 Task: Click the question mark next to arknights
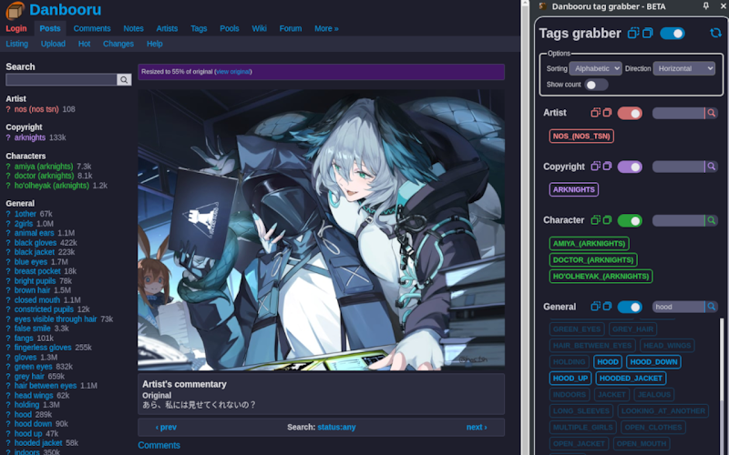[x=8, y=137]
